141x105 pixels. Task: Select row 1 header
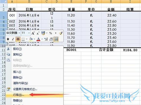pos(4,5)
